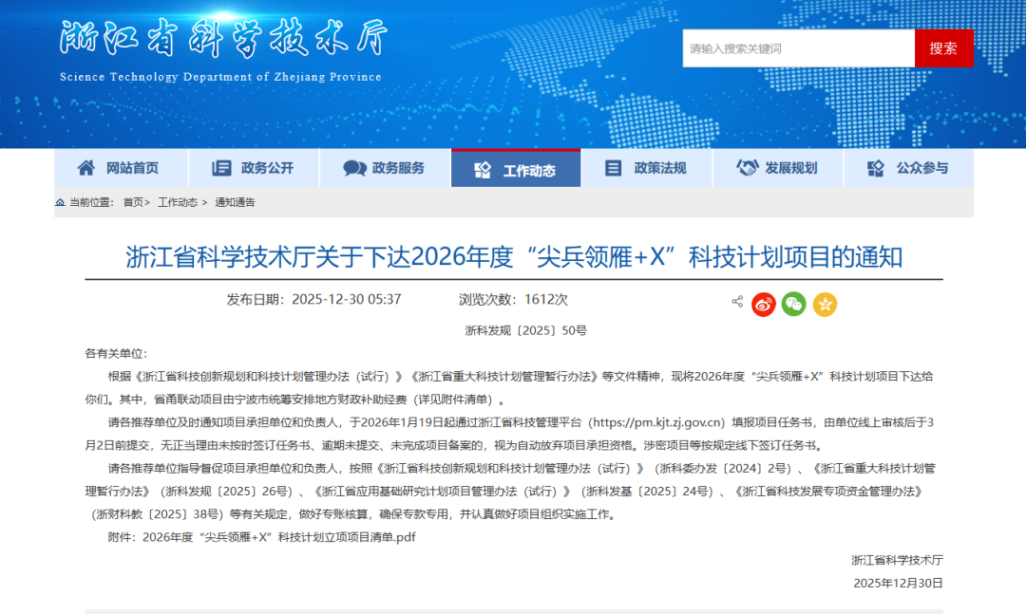Click the speech bubble icon beside 政务服务
Viewport: 1026px width, 614px height.
(x=352, y=167)
